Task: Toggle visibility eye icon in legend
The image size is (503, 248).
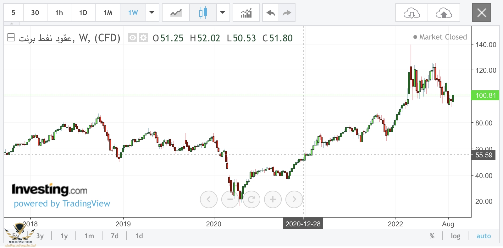Action: pos(133,38)
